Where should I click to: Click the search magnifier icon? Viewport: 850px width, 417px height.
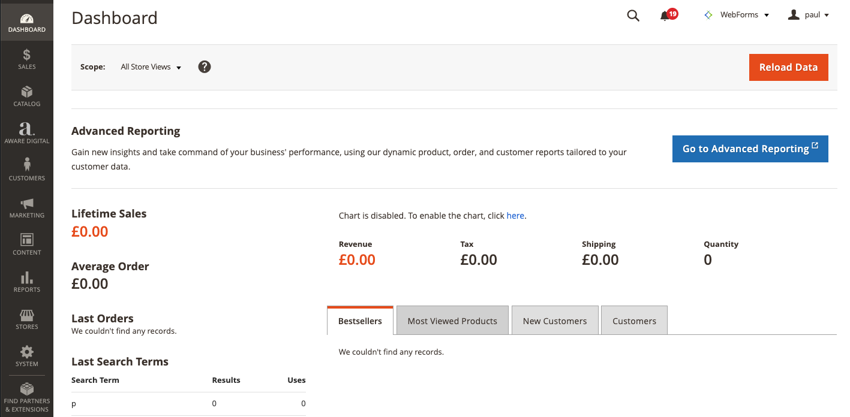coord(633,16)
